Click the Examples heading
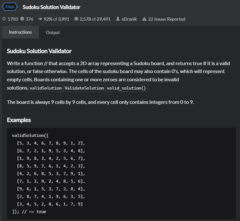The image size is (240, 221). coord(19,120)
